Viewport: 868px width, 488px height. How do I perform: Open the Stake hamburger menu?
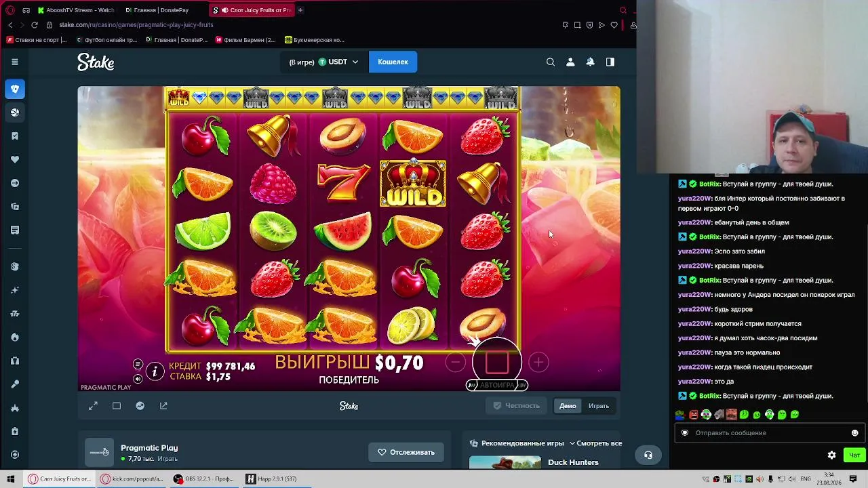pos(15,62)
